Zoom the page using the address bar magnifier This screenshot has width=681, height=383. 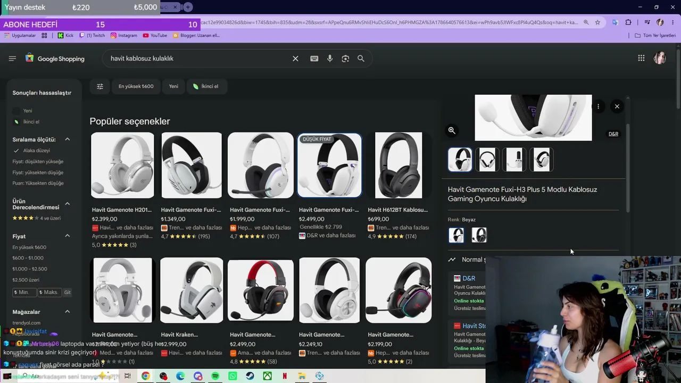(586, 22)
